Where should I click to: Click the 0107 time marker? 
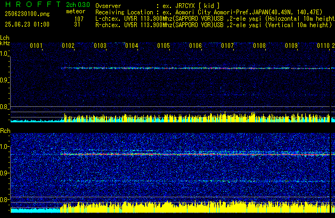(227, 46)
